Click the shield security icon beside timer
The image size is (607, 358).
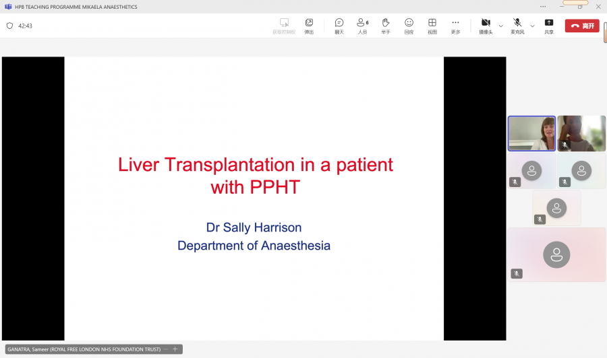click(9, 26)
